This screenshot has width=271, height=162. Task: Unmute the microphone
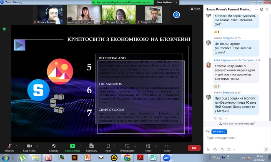click(10, 146)
